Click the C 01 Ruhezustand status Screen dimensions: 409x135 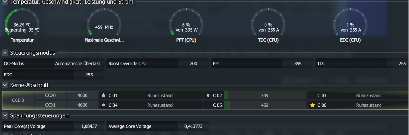coord(160,95)
